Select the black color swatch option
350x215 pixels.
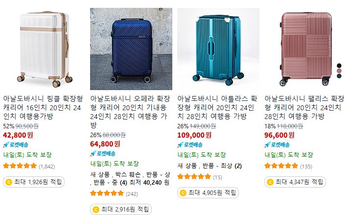pos(339,66)
